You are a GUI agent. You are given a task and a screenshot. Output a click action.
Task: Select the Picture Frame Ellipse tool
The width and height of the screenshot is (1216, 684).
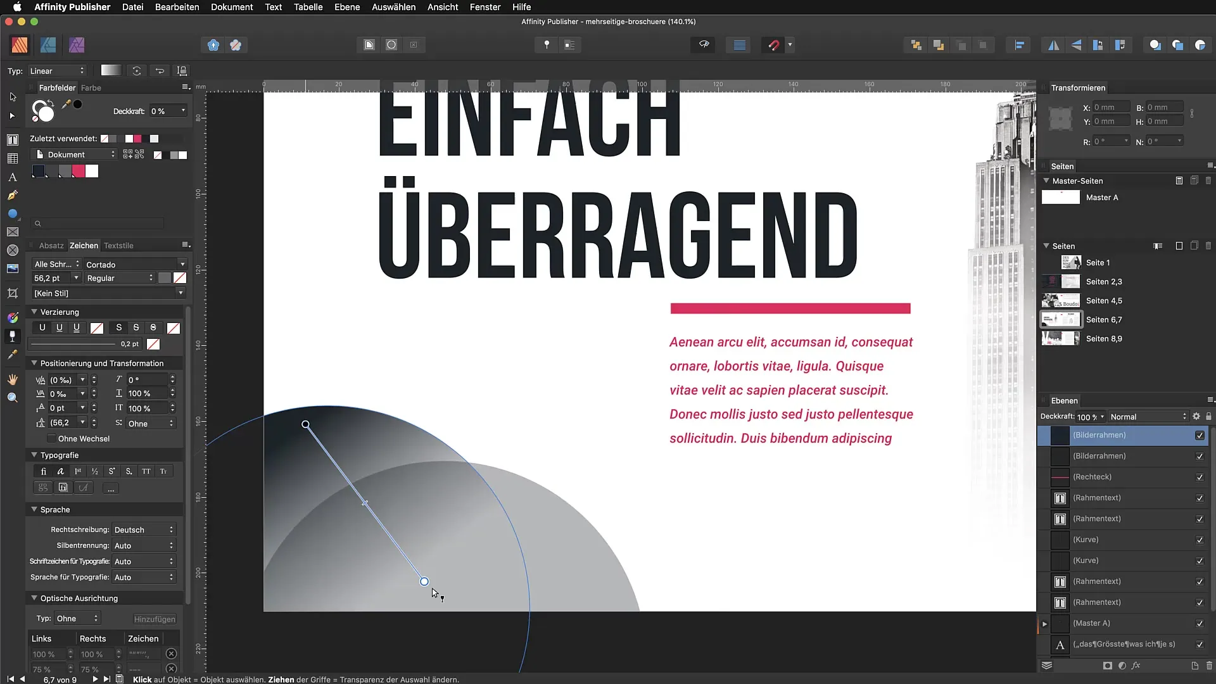[x=13, y=250]
